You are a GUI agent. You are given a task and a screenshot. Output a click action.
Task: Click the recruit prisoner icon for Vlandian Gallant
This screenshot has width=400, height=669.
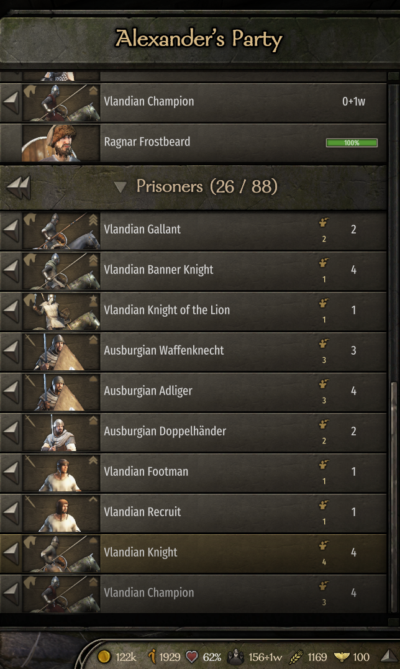[324, 224]
